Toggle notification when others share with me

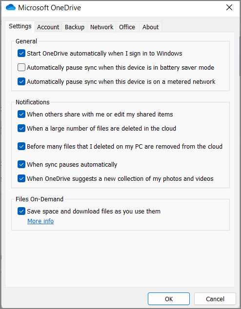[21, 114]
